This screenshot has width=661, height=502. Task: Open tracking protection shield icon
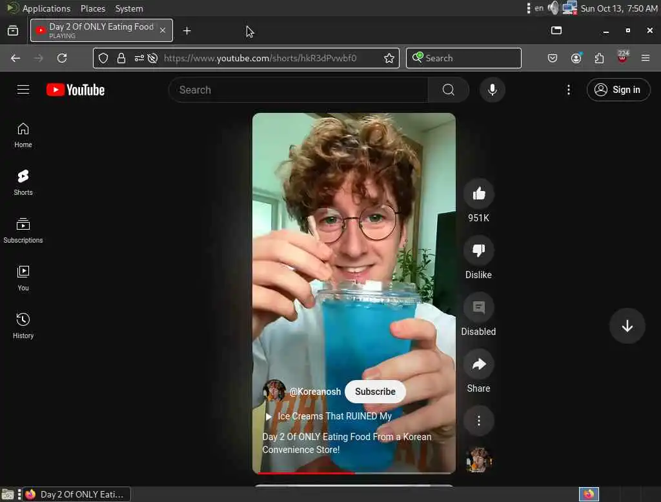[103, 58]
